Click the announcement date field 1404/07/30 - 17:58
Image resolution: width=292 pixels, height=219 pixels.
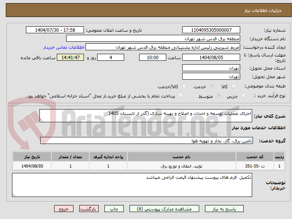tap(55, 30)
